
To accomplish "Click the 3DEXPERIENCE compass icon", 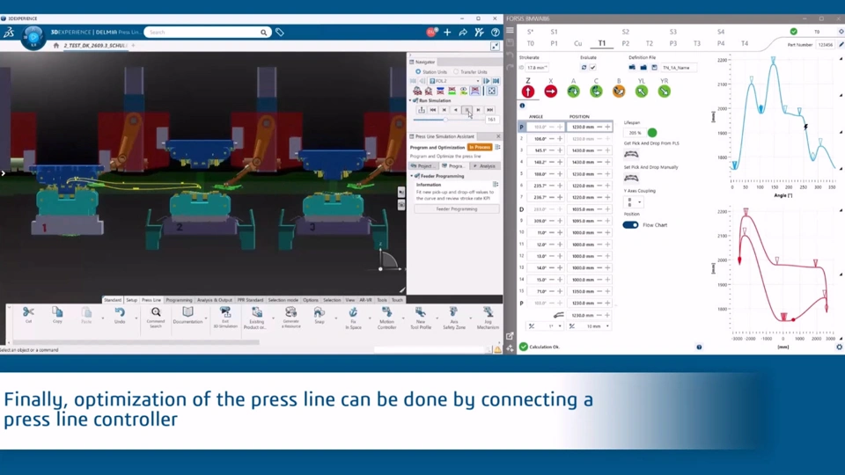I will (33, 37).
